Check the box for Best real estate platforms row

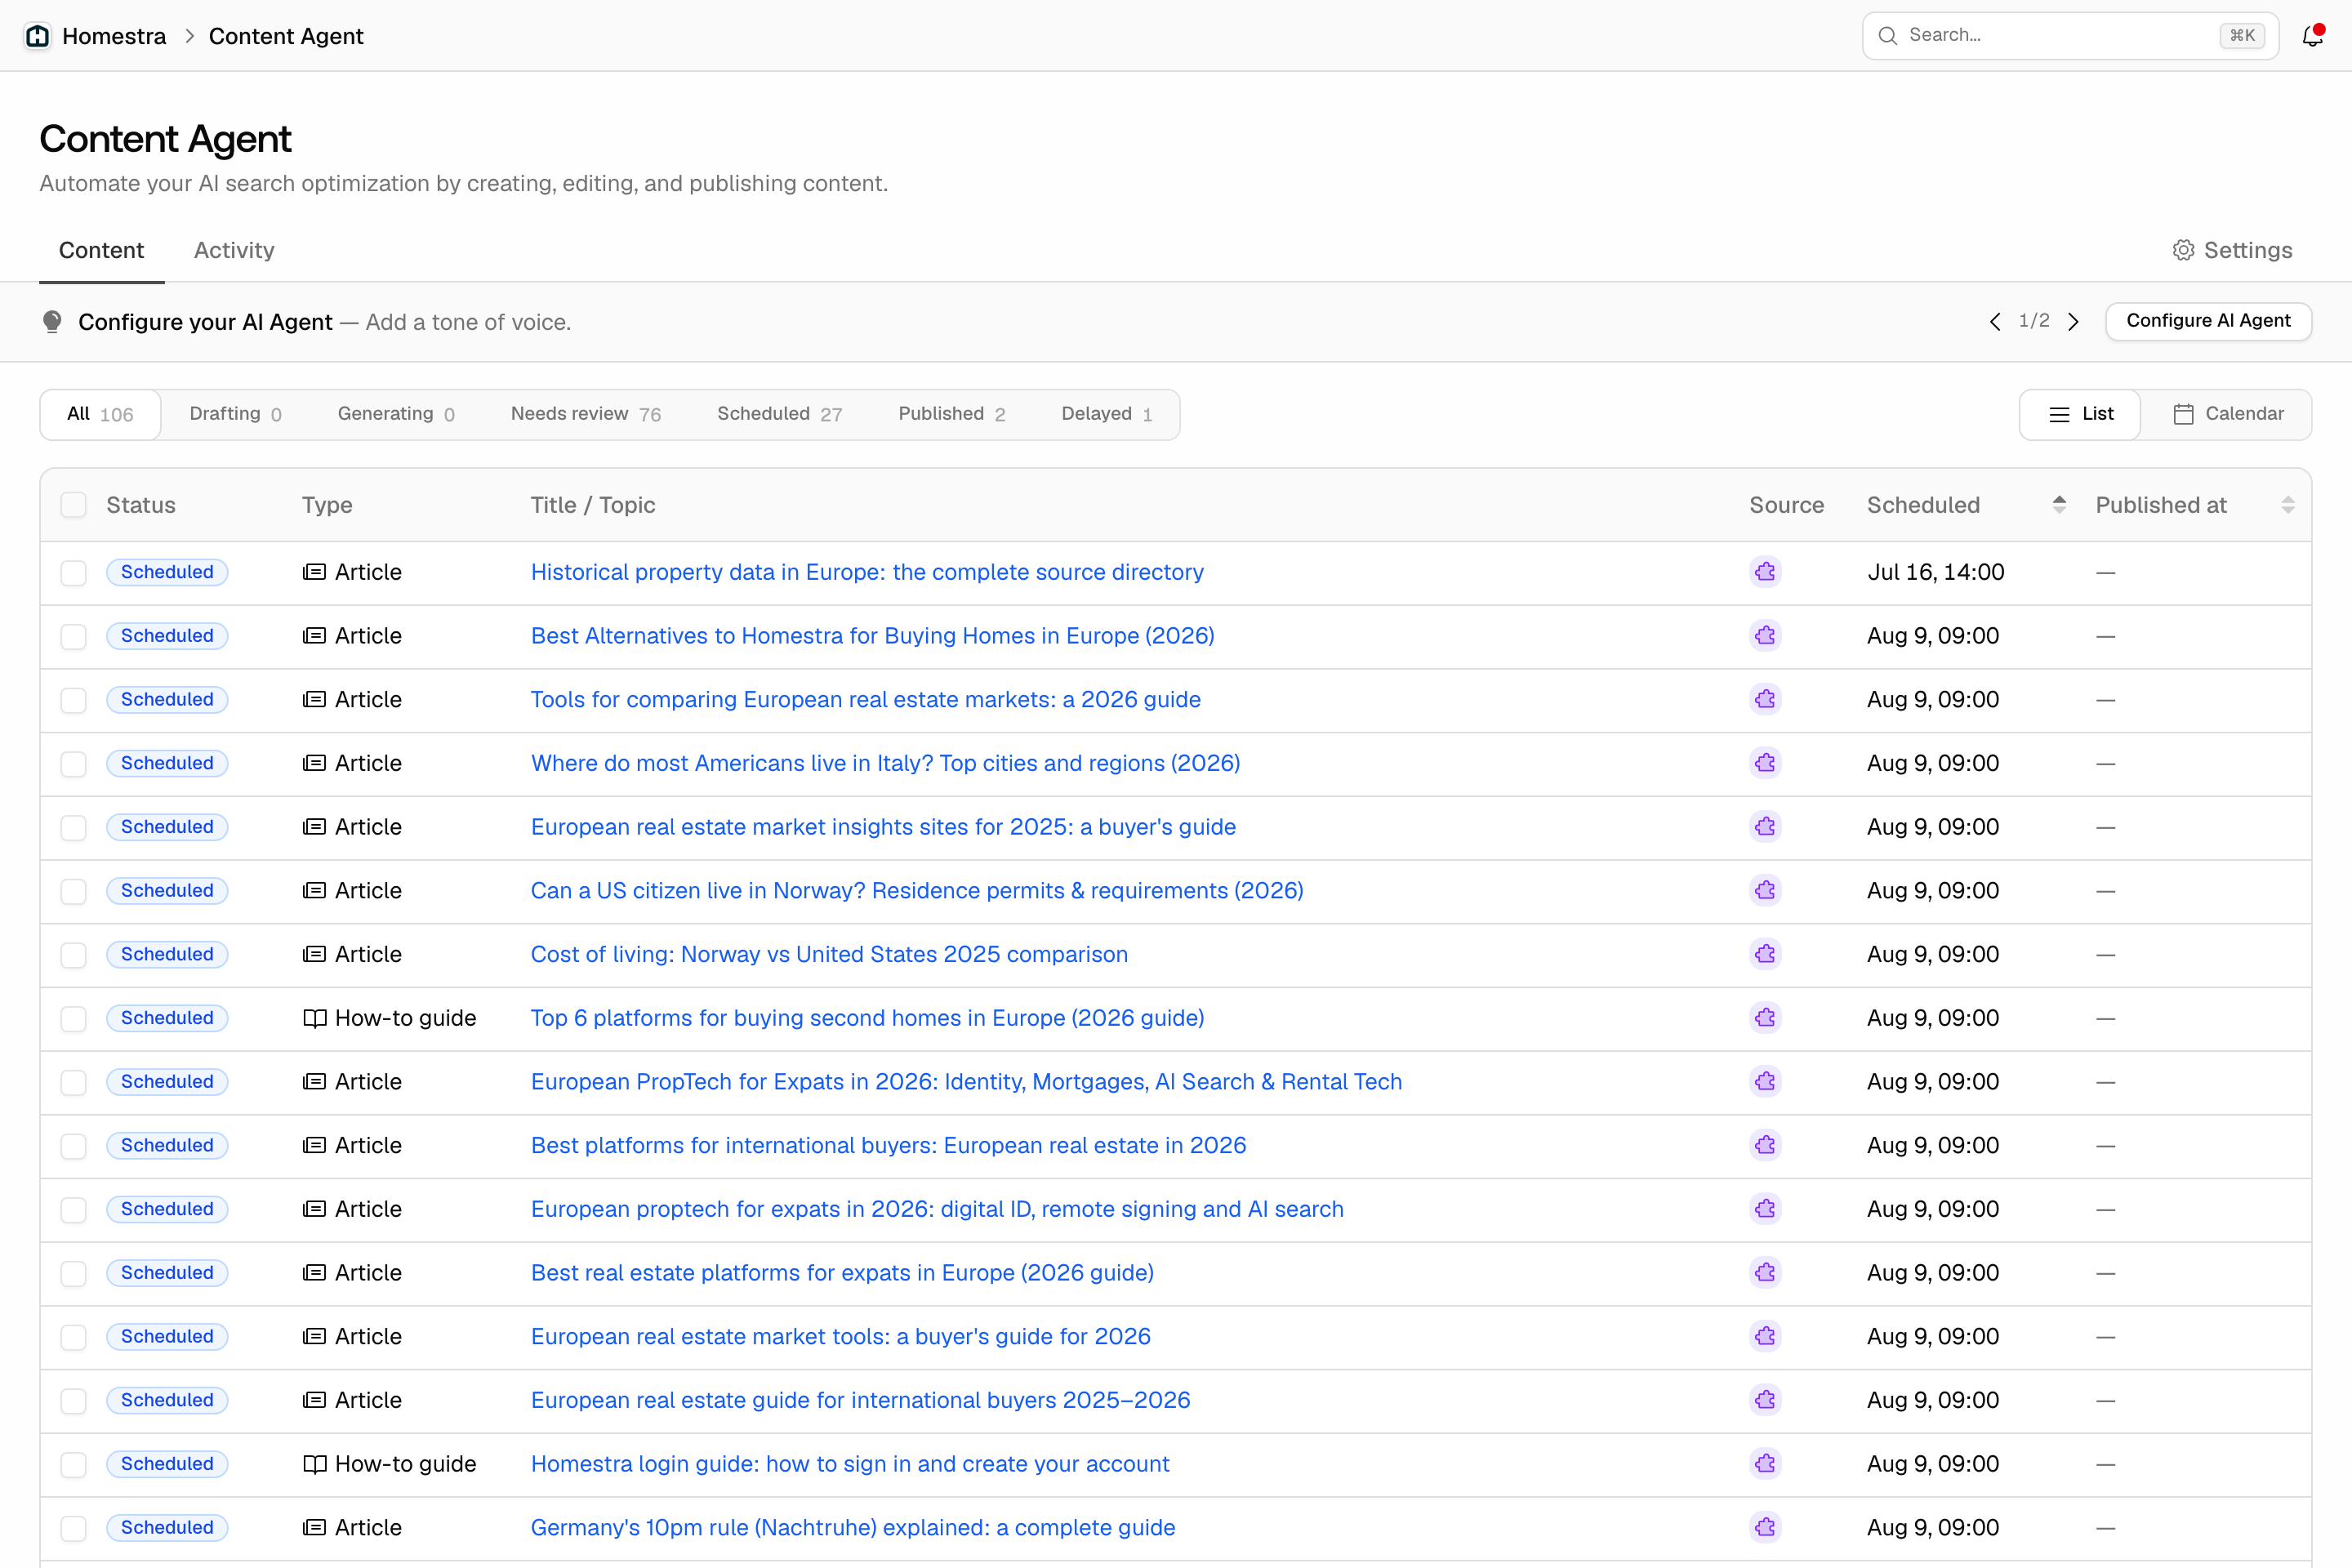(73, 1273)
